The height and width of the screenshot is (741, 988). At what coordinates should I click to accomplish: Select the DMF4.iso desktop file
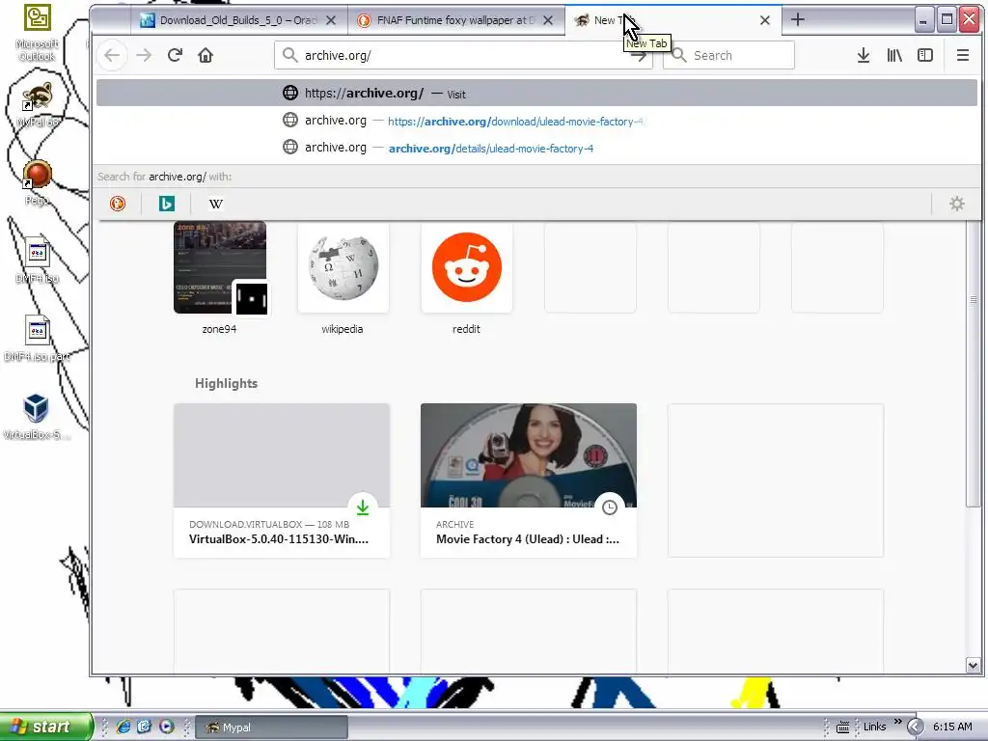38,261
